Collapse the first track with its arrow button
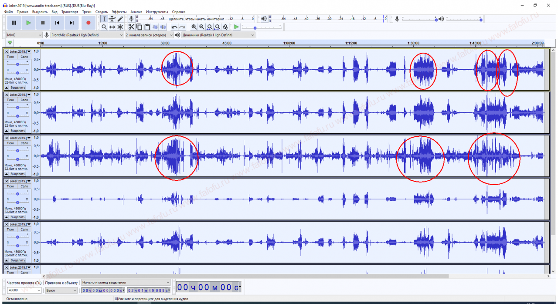The image size is (558, 304). [x=7, y=88]
